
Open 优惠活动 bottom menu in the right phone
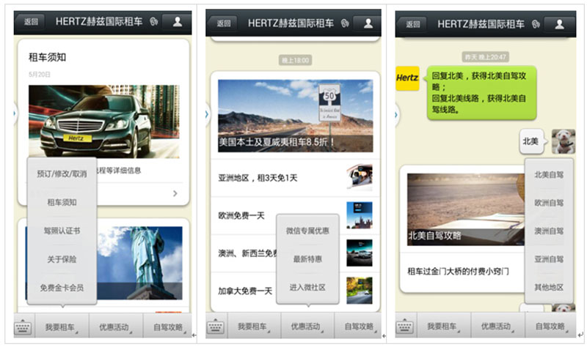click(x=497, y=326)
